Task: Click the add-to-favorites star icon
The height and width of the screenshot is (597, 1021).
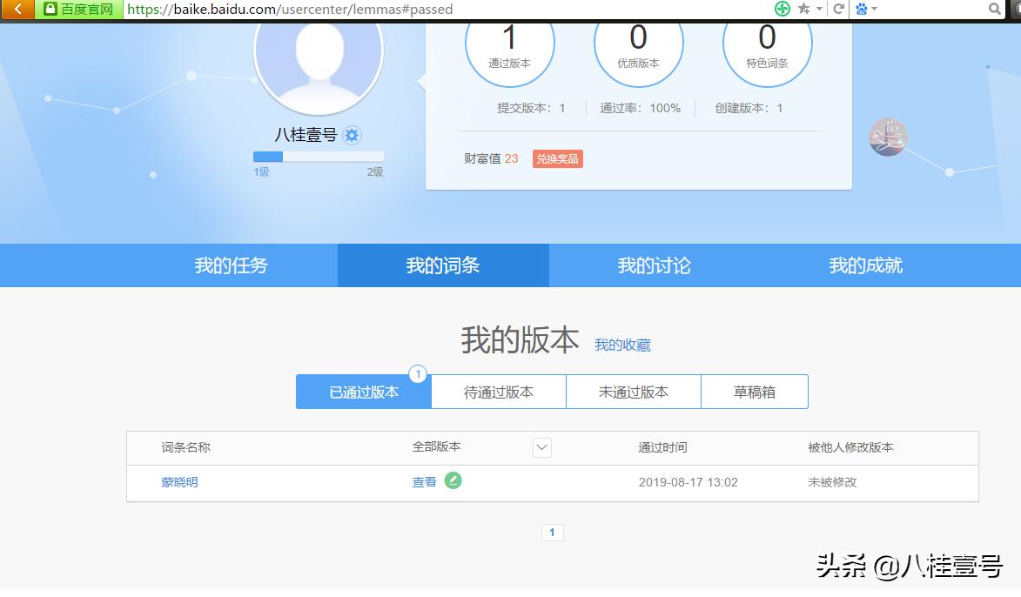Action: click(x=802, y=9)
